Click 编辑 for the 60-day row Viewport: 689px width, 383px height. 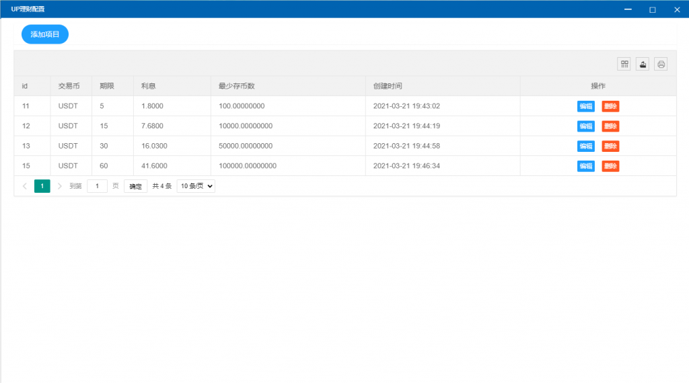pyautogui.click(x=585, y=166)
